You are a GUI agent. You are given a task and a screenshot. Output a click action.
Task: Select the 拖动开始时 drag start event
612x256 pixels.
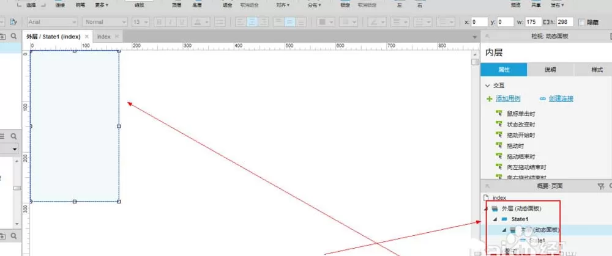[x=521, y=135]
